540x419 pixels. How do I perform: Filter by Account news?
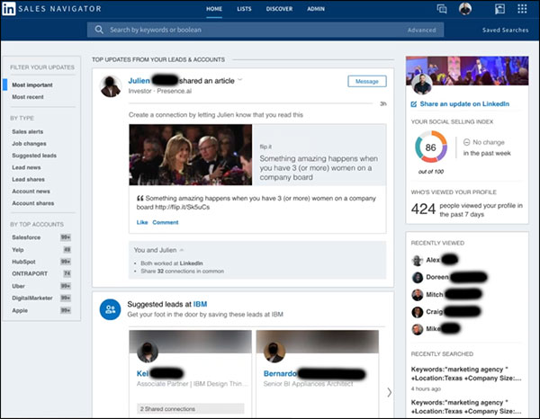point(31,192)
